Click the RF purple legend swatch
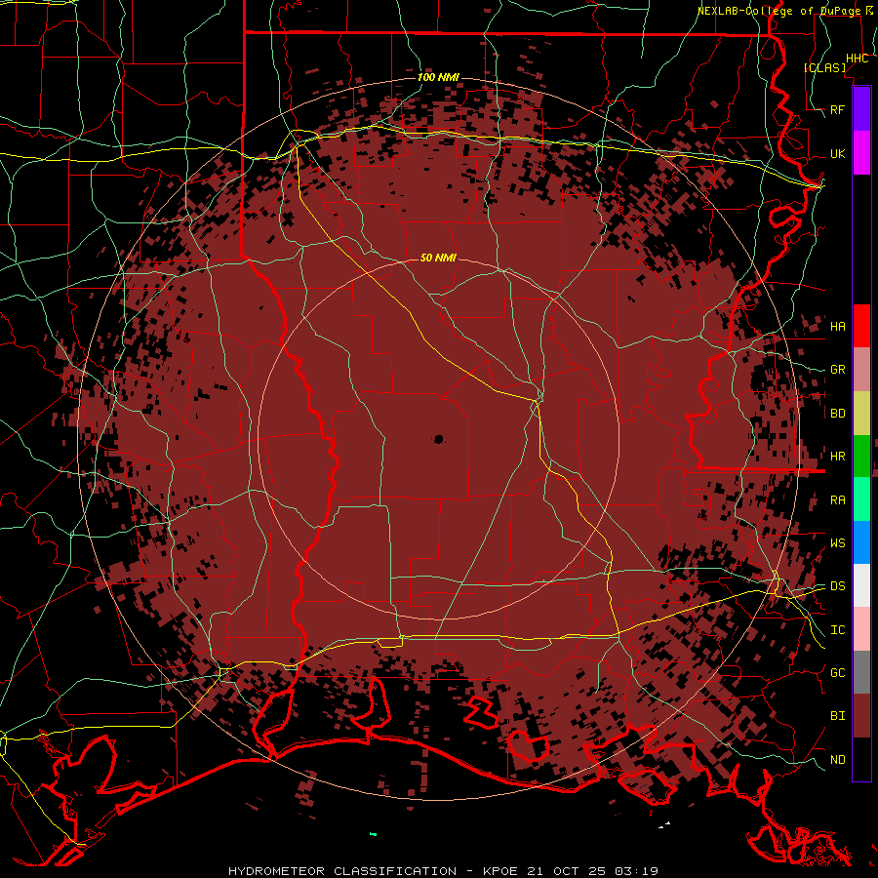The width and height of the screenshot is (878, 878). pyautogui.click(x=861, y=109)
